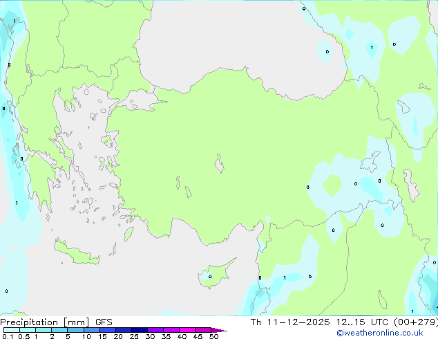Pick the dark navy swatch between 25 and 30
The height and width of the screenshot is (339, 438).
click(139, 330)
